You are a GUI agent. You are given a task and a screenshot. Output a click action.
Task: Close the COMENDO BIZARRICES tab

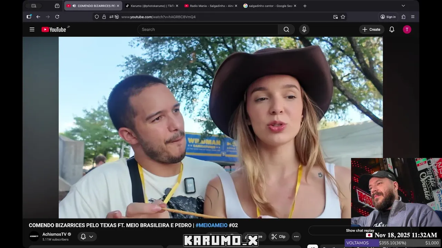click(118, 6)
